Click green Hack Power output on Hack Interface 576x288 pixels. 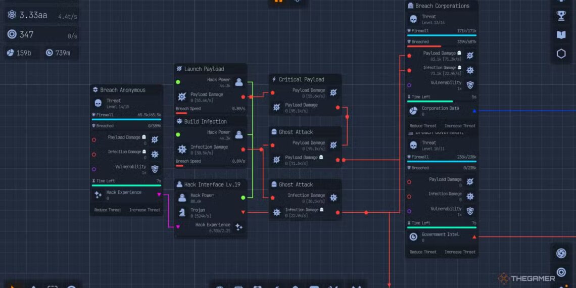point(243,198)
